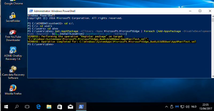The width and height of the screenshot is (214, 111).
Task: Switch the NLD input language indicator
Action: click(x=193, y=107)
